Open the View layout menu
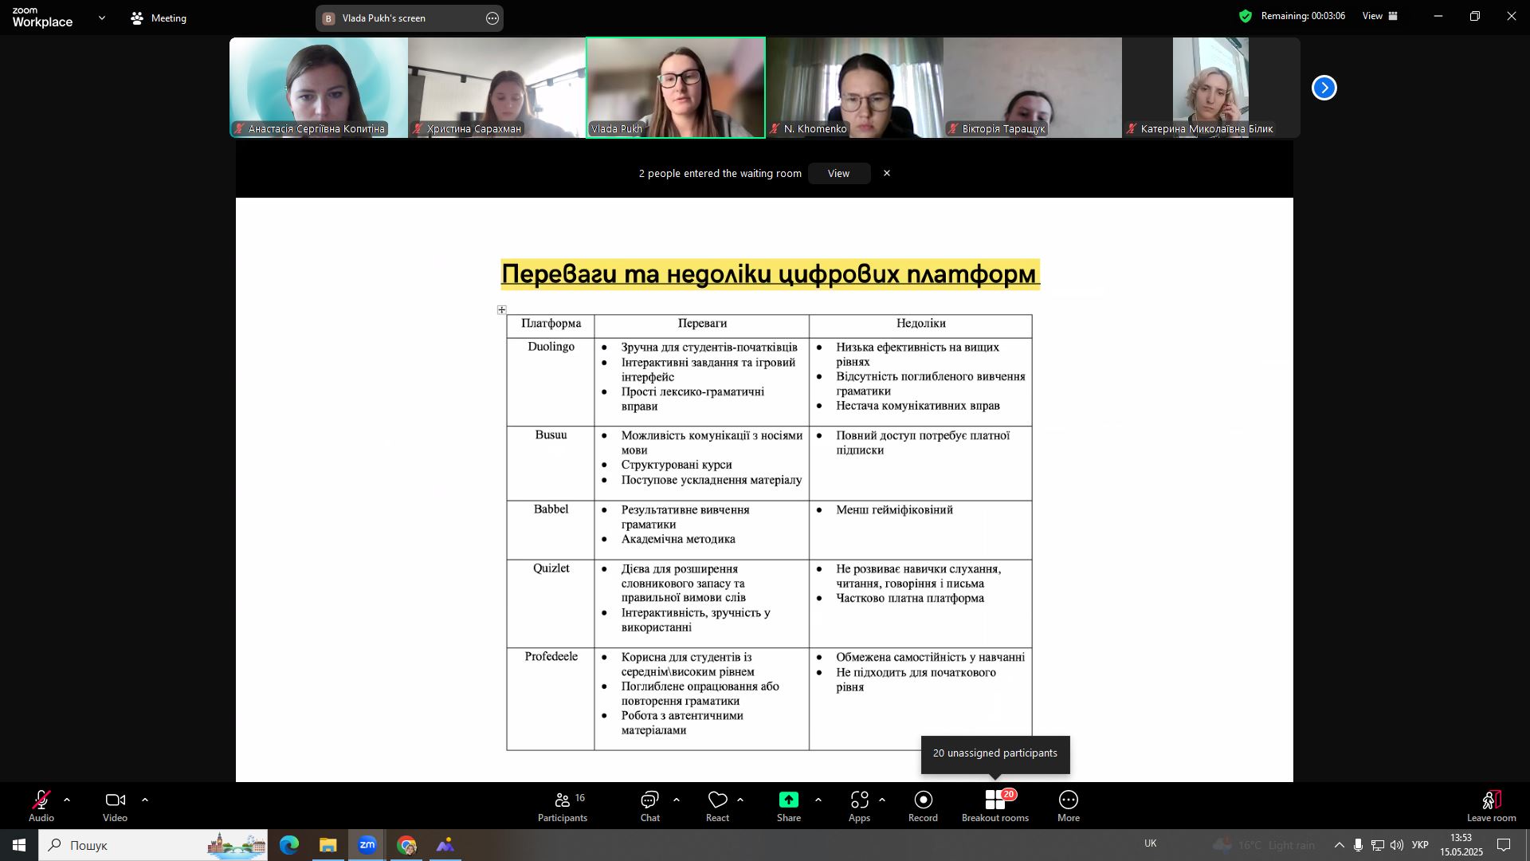The height and width of the screenshot is (861, 1530). coord(1380,16)
